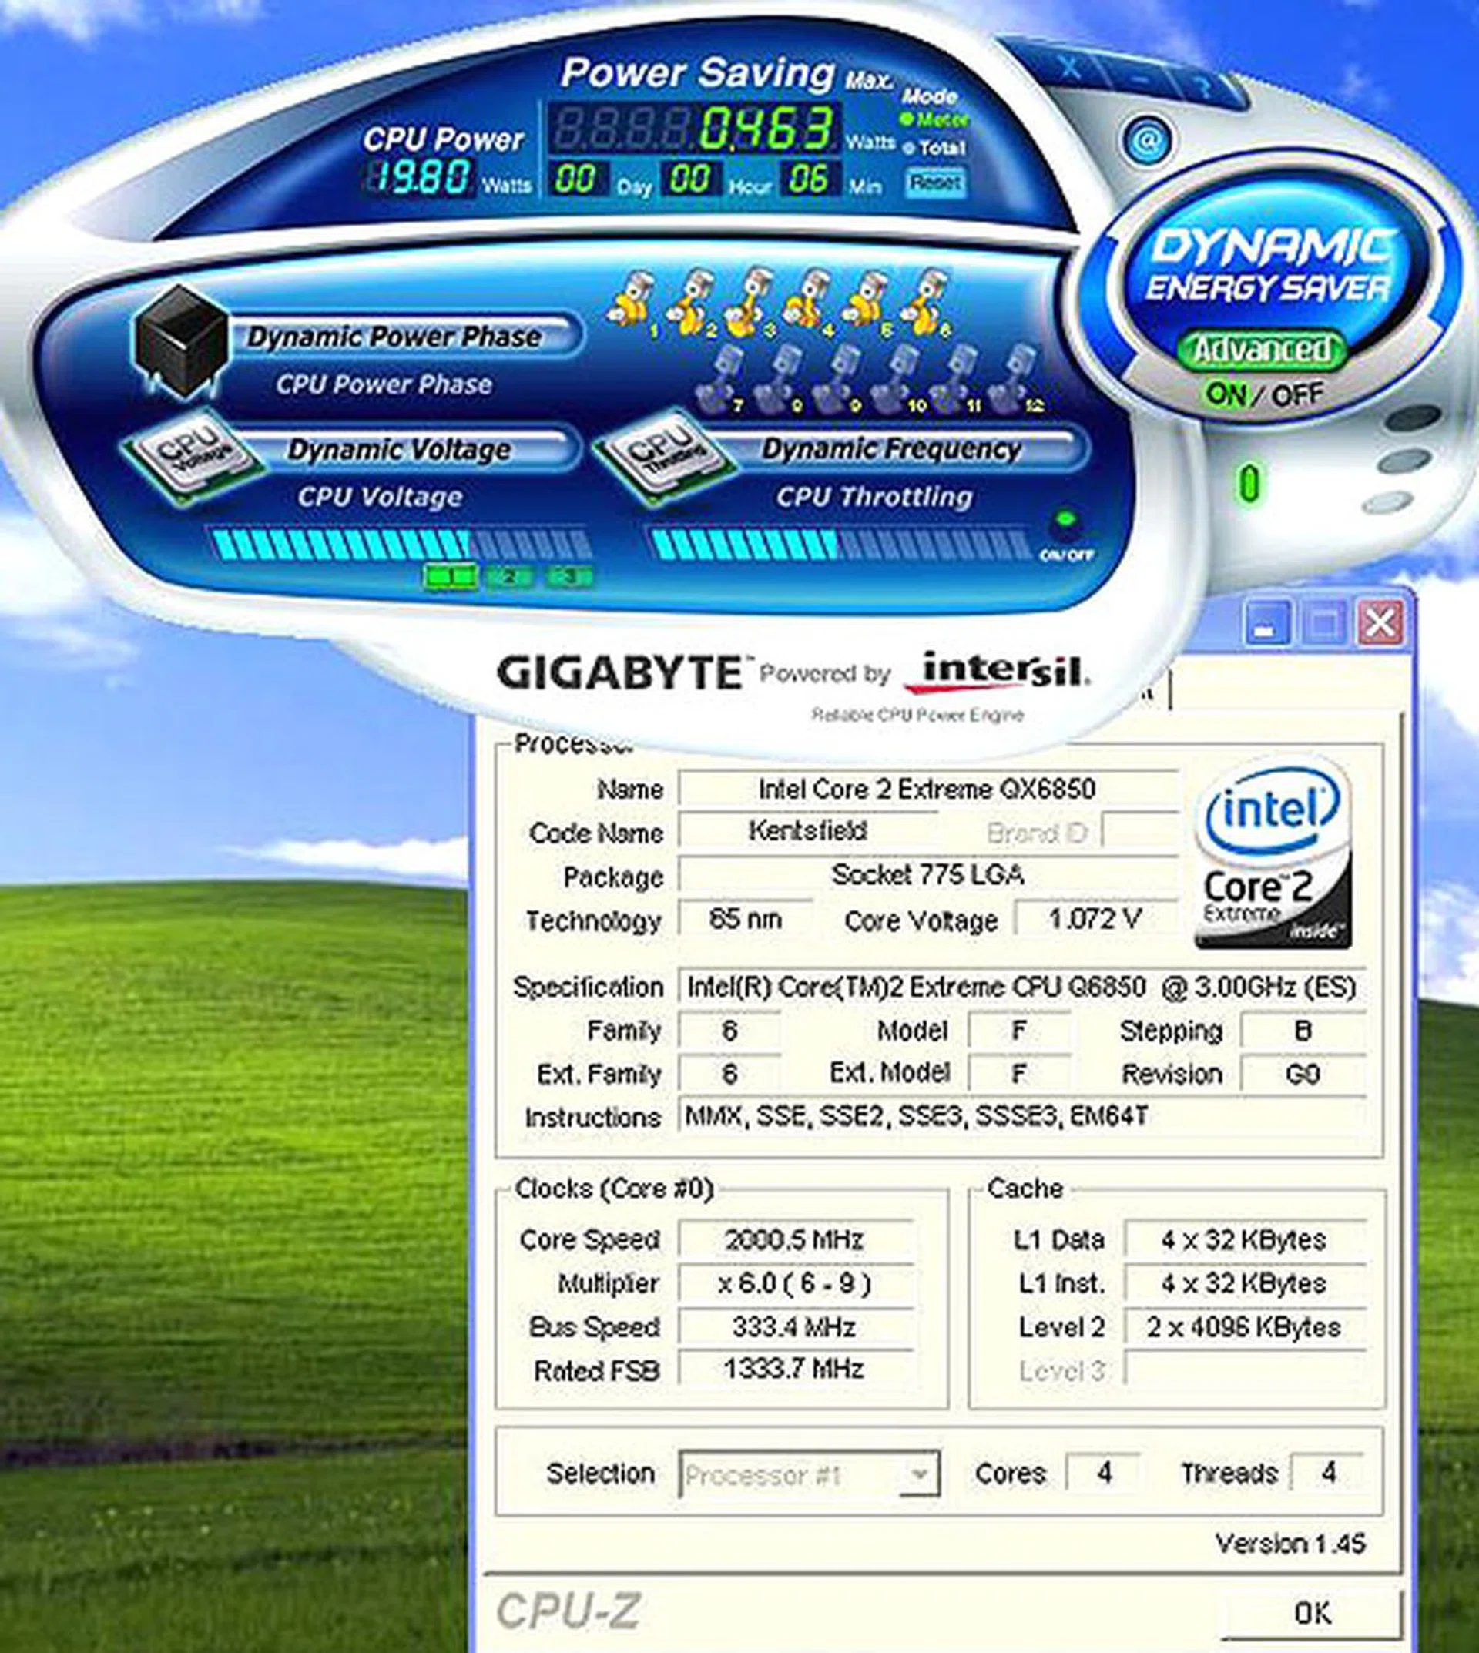Toggle the CPU Throttling ON/OFF switch
Image resolution: width=1479 pixels, height=1653 pixels.
tap(1065, 521)
